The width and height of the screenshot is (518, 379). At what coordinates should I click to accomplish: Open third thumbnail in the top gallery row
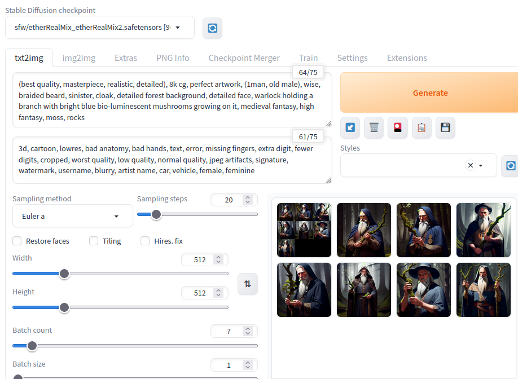(x=424, y=230)
